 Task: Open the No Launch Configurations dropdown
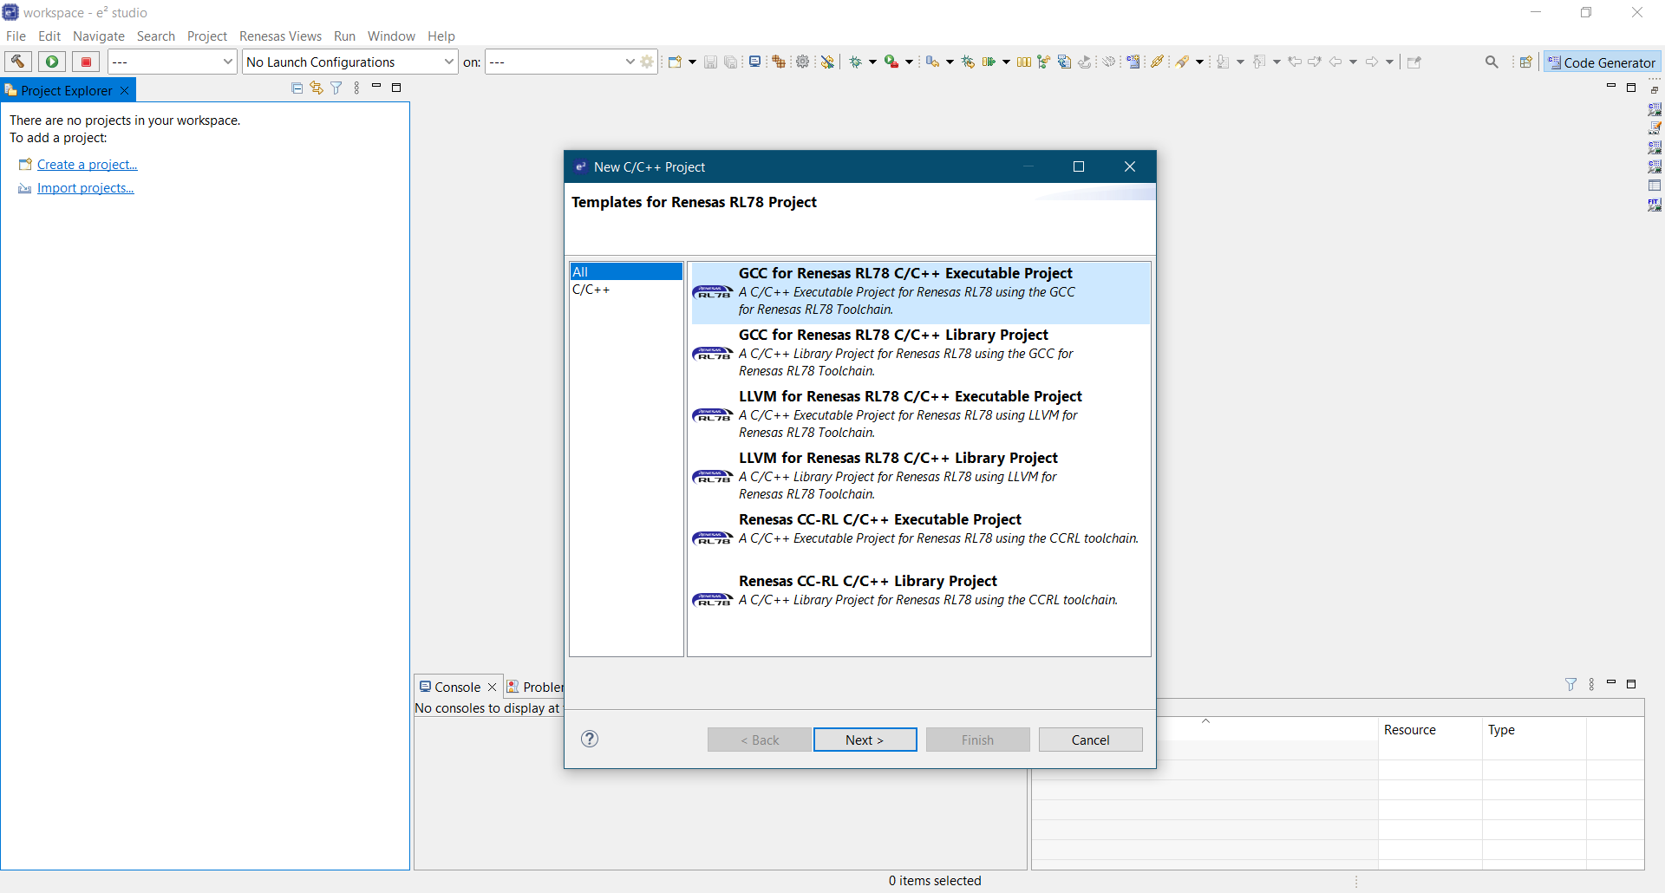tap(349, 62)
